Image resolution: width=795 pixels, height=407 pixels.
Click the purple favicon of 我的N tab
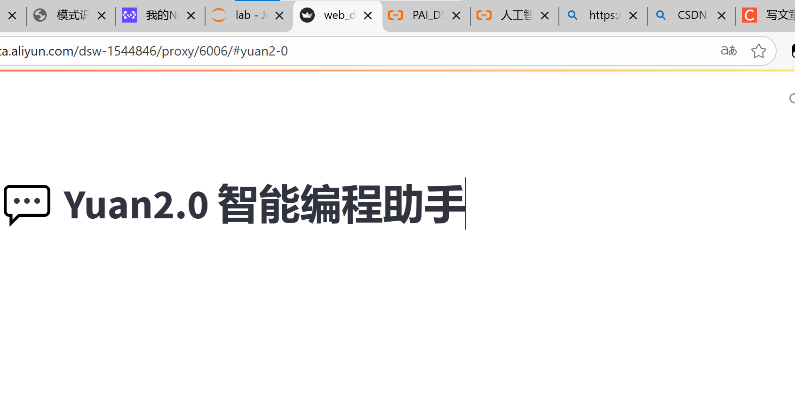tap(129, 16)
